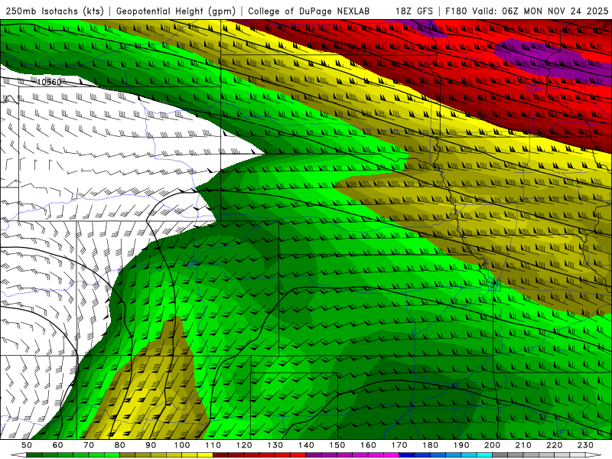
Task: Click the '250mb Isotachs (kts)' title text
Action: coord(55,11)
